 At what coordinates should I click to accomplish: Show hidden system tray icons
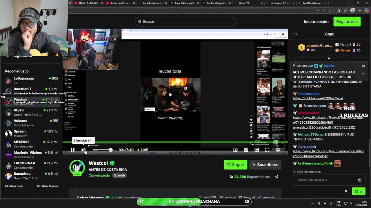point(312,203)
